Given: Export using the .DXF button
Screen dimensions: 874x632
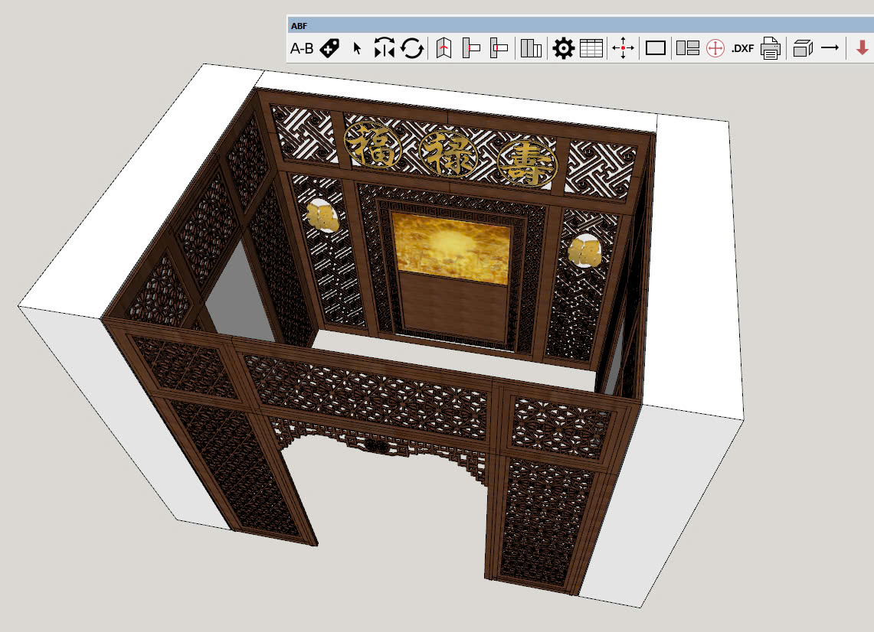Looking at the screenshot, I should [742, 49].
